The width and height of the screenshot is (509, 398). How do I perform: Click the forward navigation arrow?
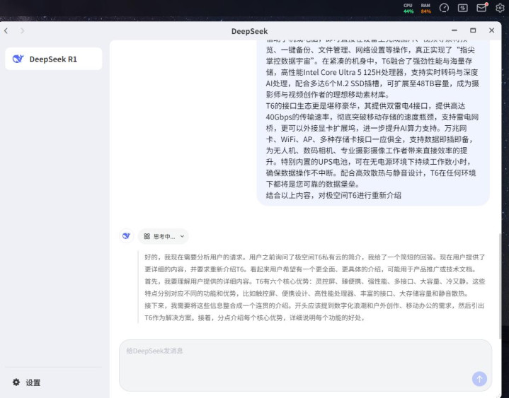click(23, 31)
